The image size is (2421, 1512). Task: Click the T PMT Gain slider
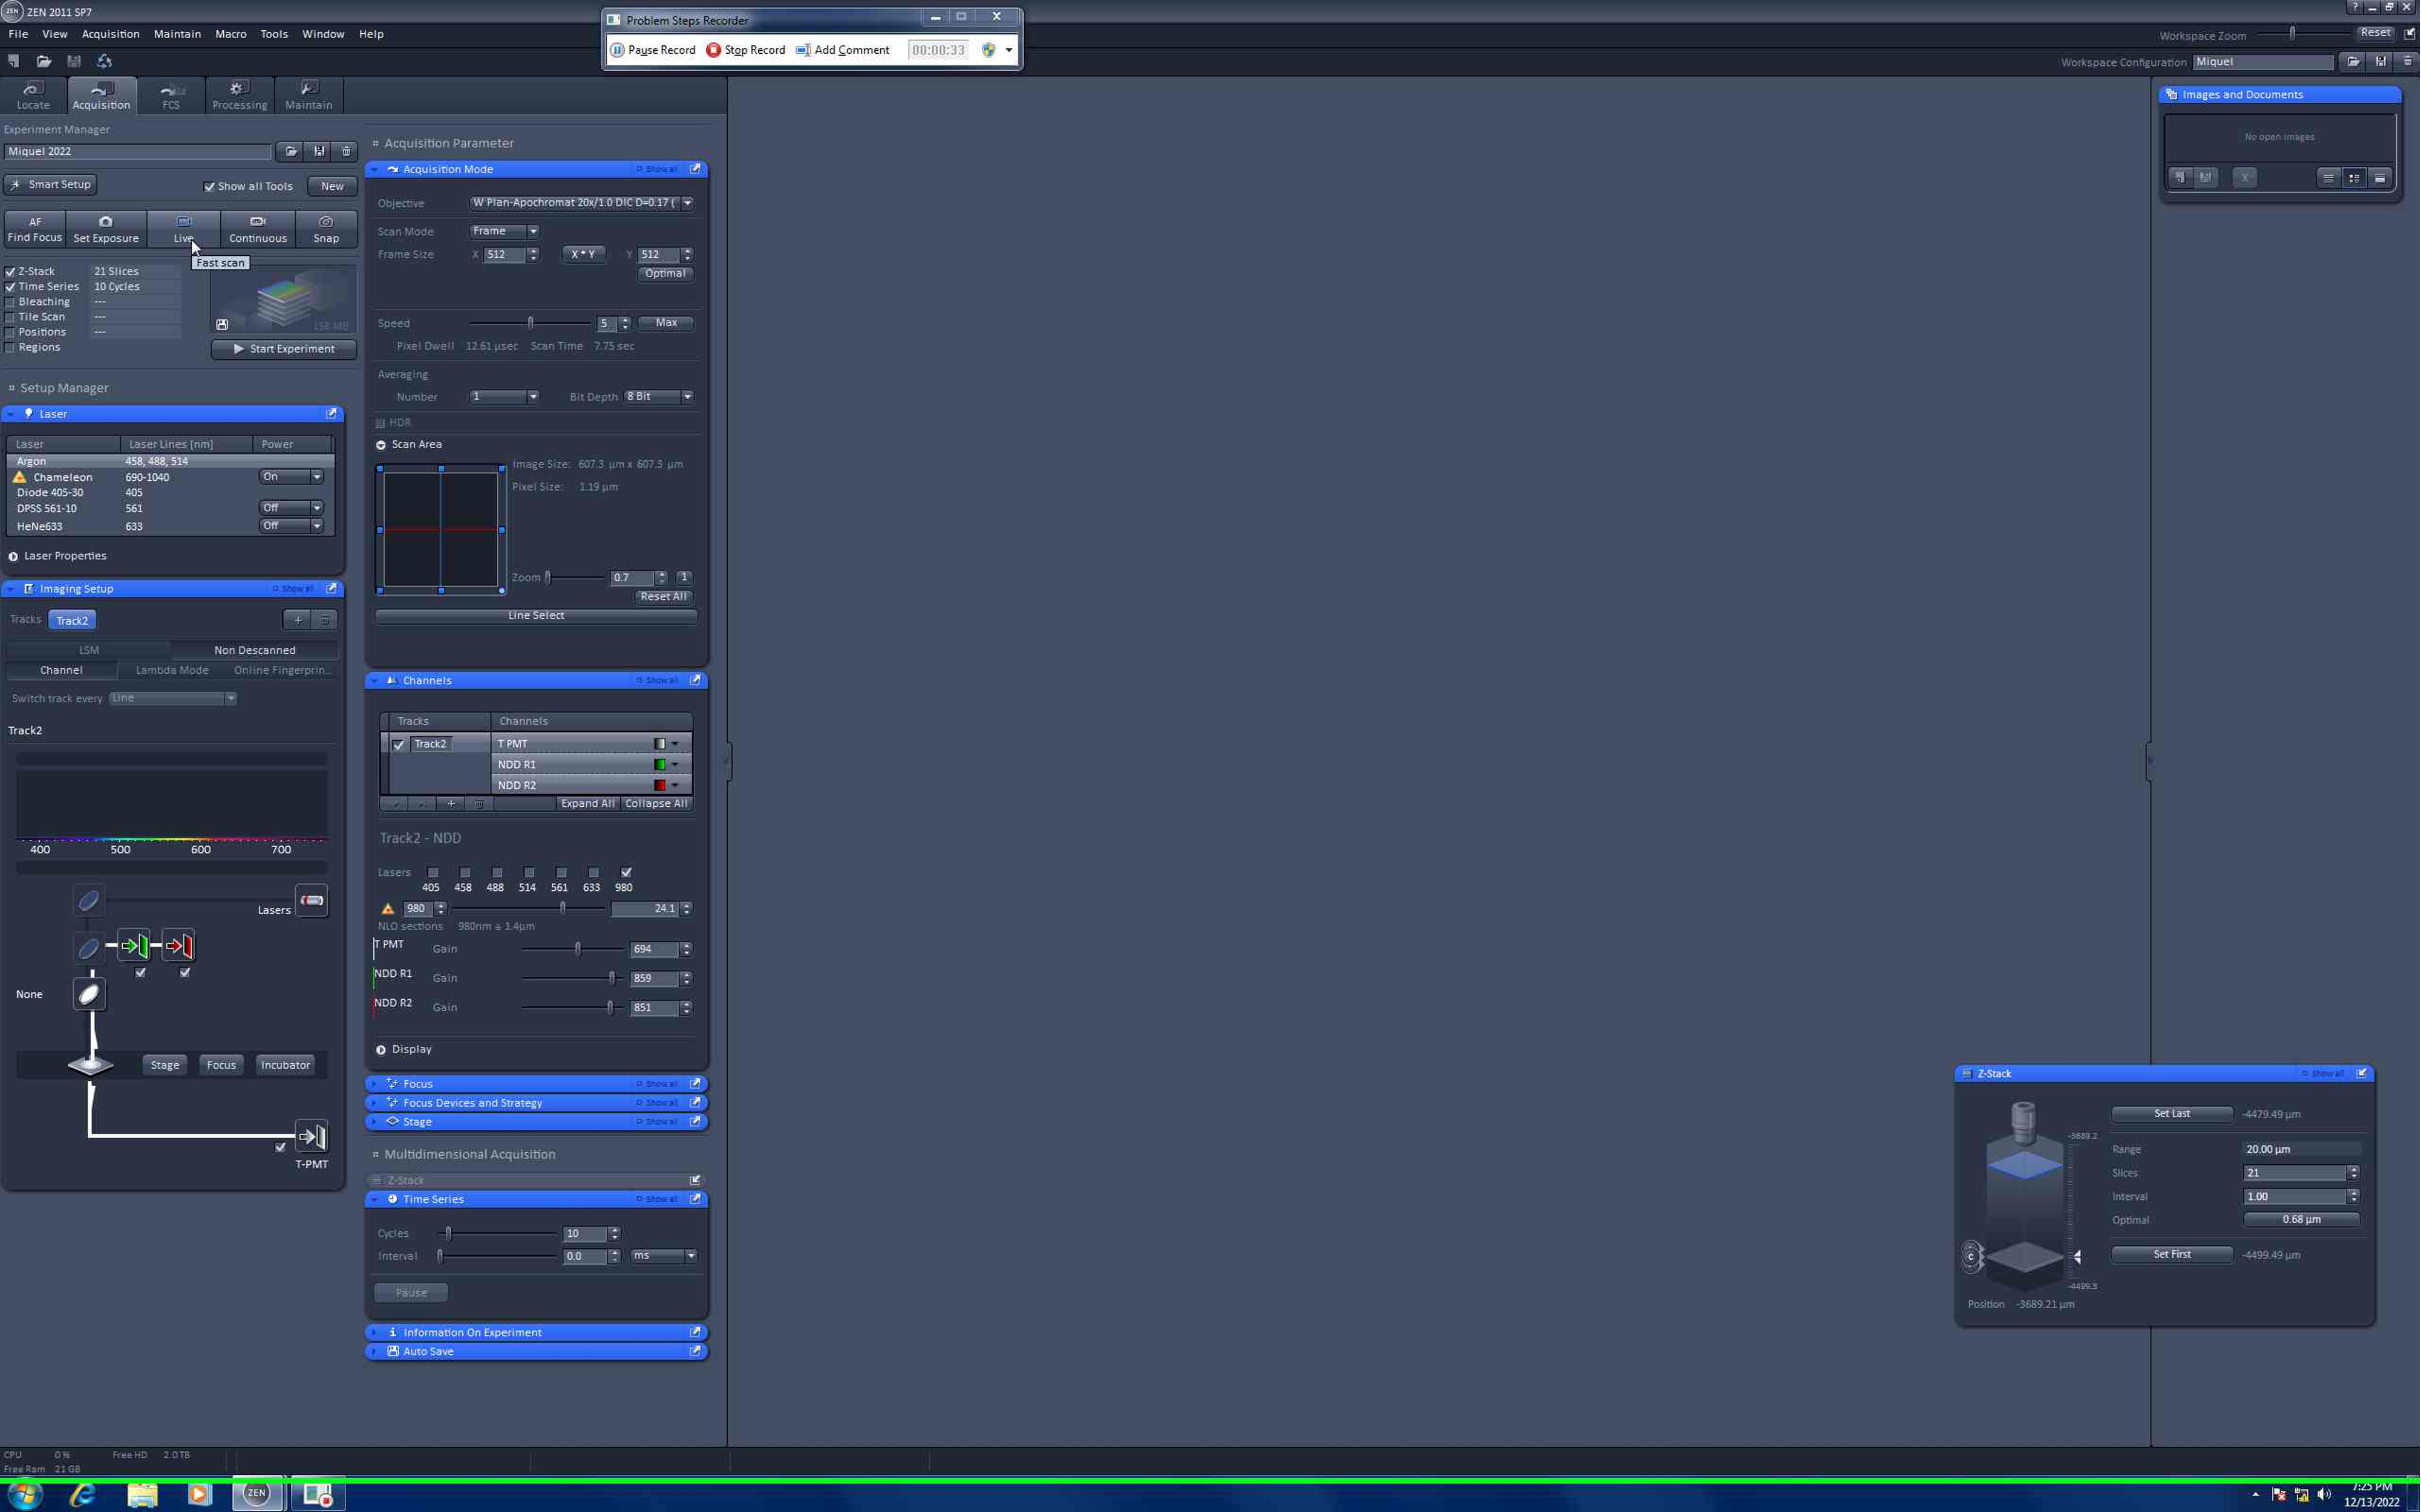pos(577,949)
